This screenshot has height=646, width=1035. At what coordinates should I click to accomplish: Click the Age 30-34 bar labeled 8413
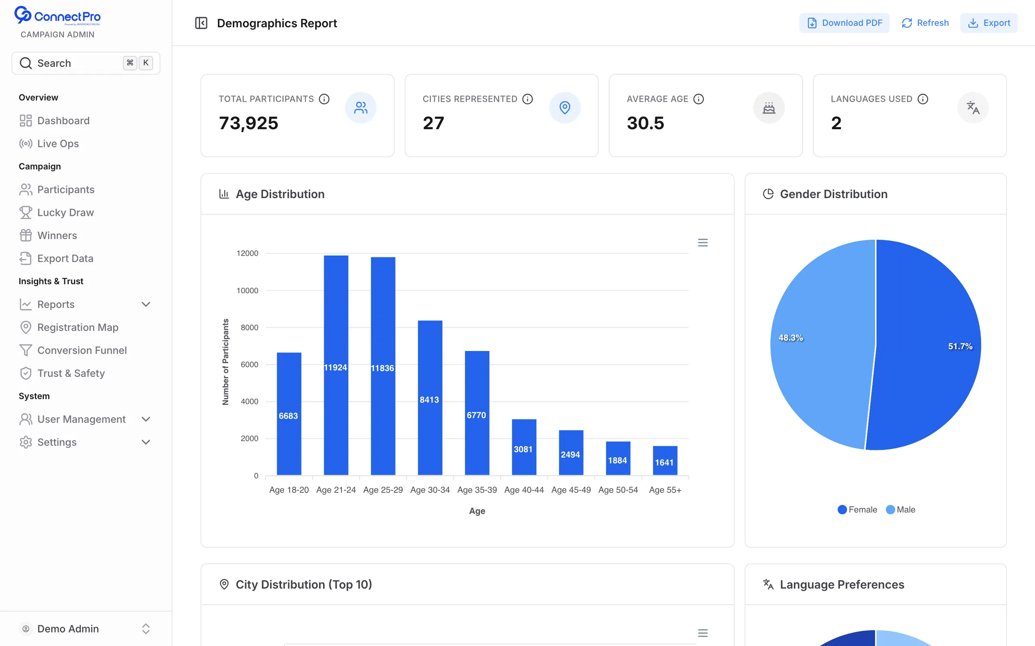pos(430,398)
